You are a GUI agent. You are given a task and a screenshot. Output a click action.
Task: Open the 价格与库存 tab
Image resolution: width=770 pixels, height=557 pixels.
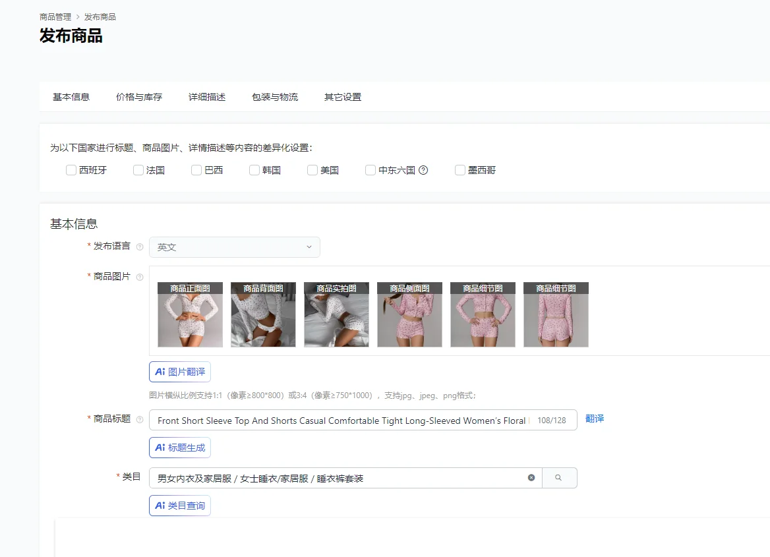(139, 98)
